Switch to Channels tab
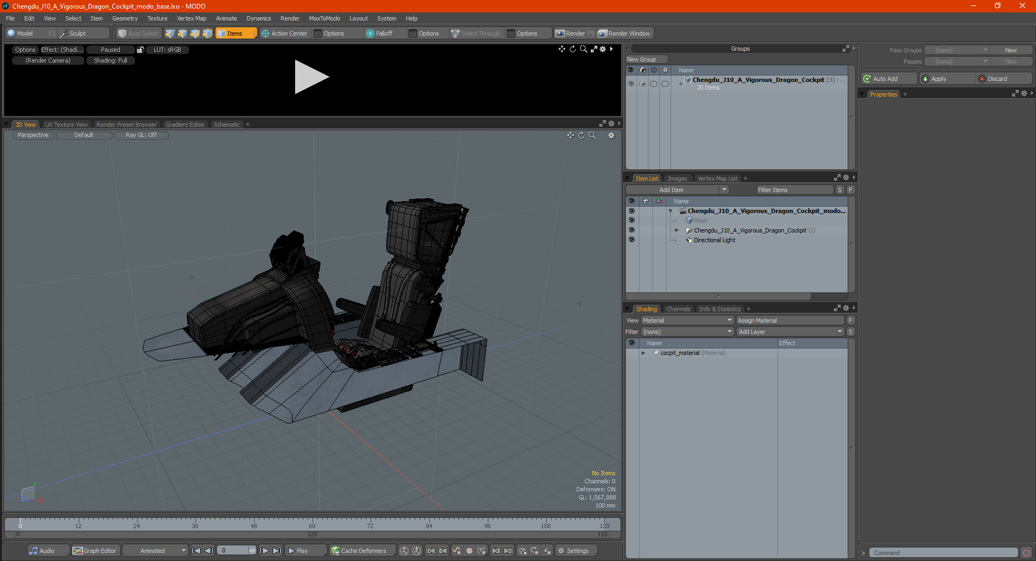1036x561 pixels. [x=678, y=309]
